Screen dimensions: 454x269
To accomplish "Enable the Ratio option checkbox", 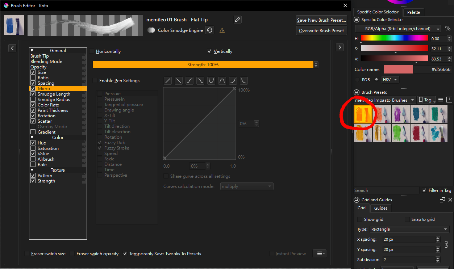I will (x=33, y=78).
